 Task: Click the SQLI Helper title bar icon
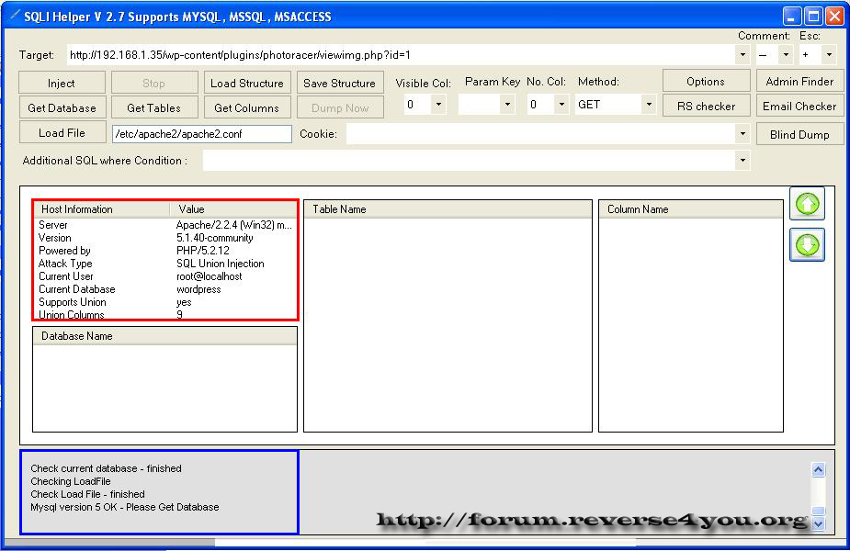[x=15, y=16]
